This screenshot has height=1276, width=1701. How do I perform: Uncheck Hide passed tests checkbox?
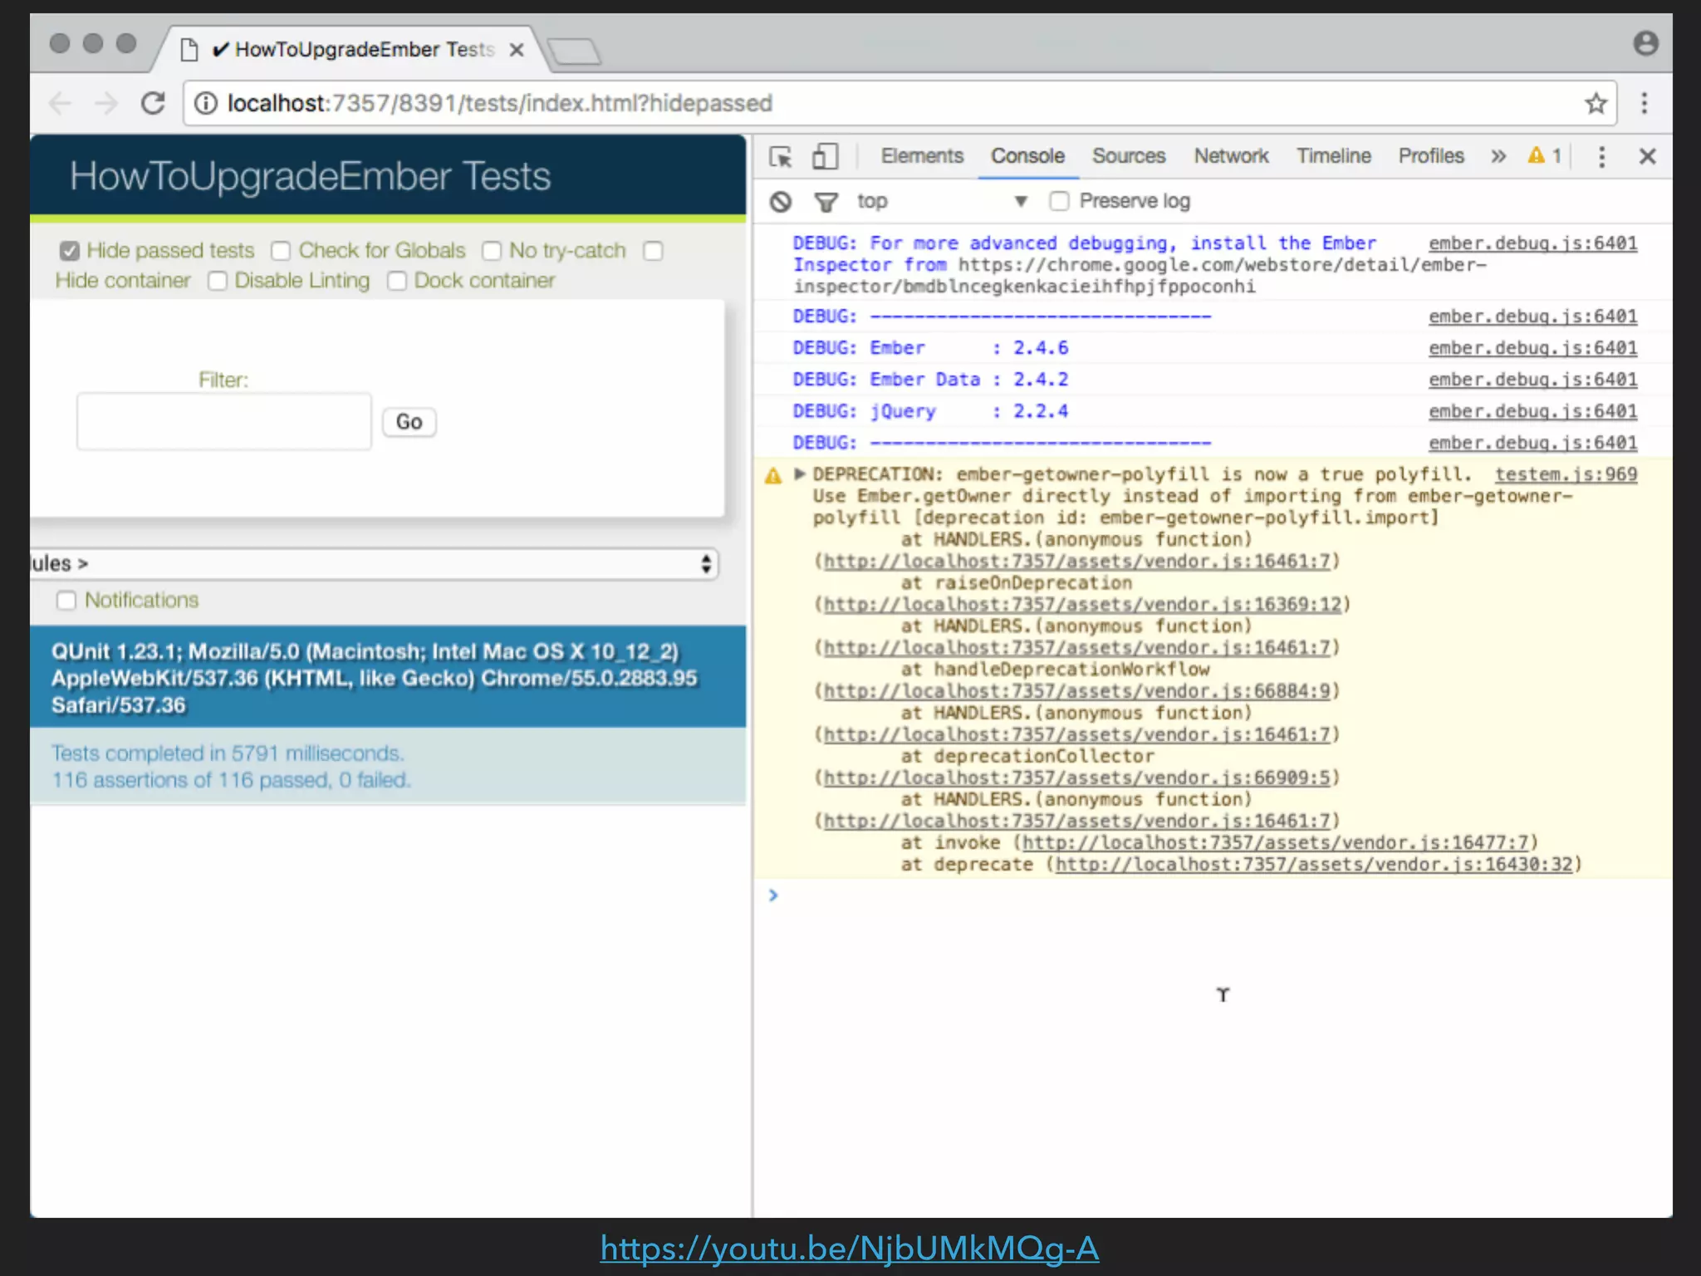click(x=70, y=251)
